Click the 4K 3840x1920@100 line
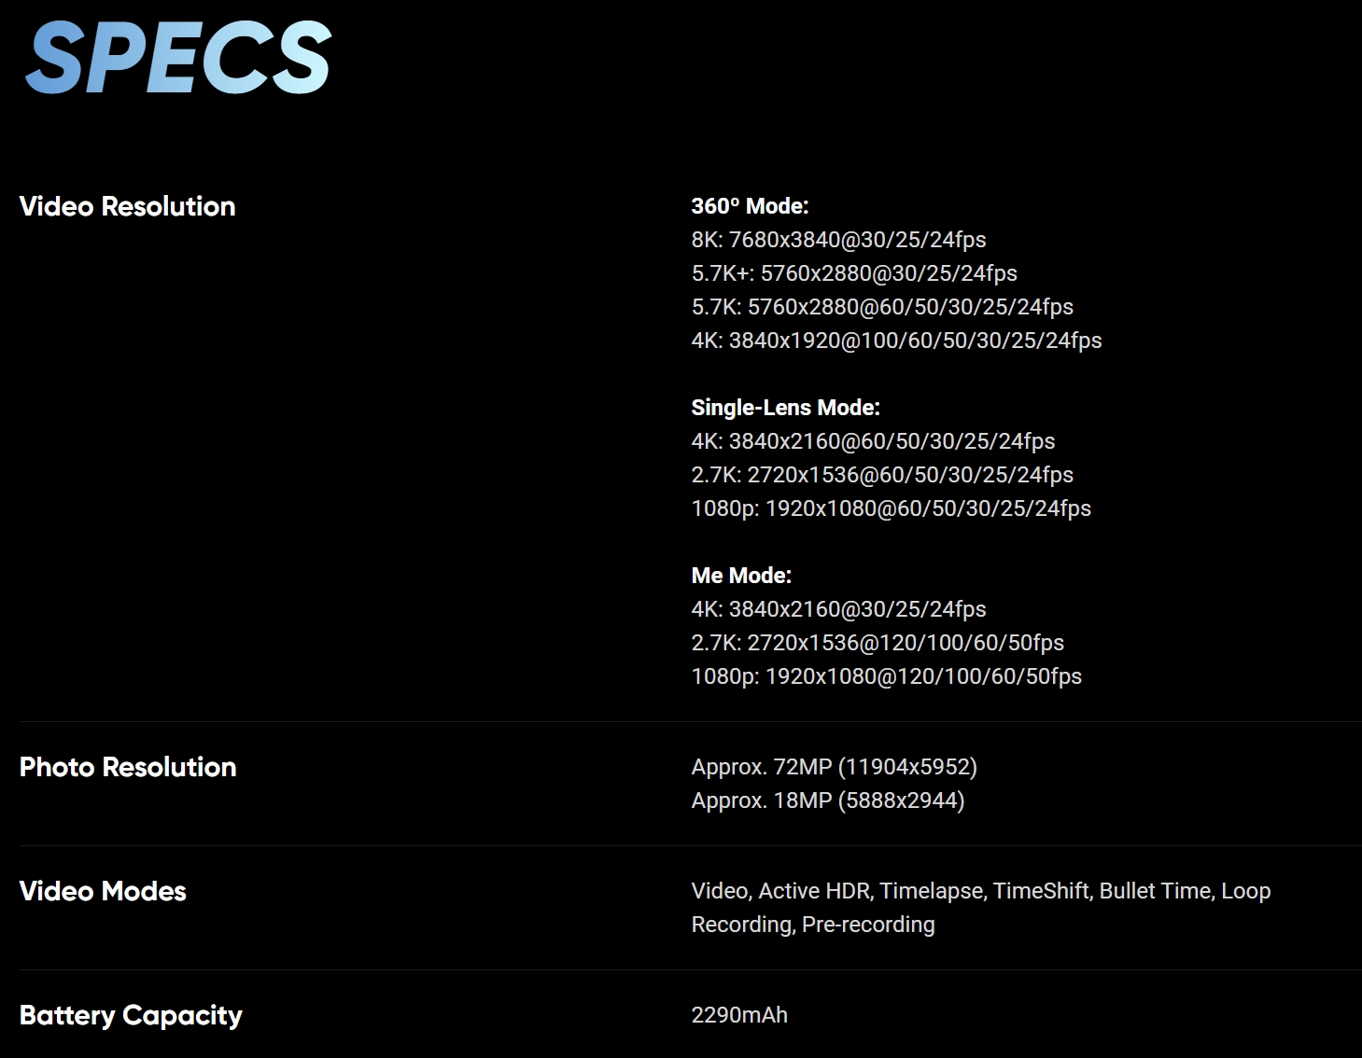The height and width of the screenshot is (1058, 1362). coord(896,341)
